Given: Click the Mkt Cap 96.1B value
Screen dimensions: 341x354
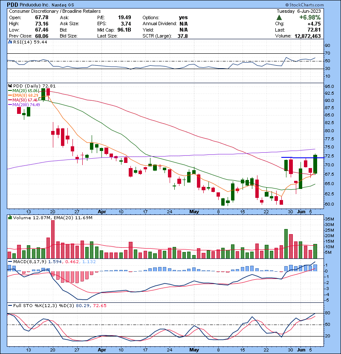Looking at the screenshot, I should pyautogui.click(x=124, y=30).
